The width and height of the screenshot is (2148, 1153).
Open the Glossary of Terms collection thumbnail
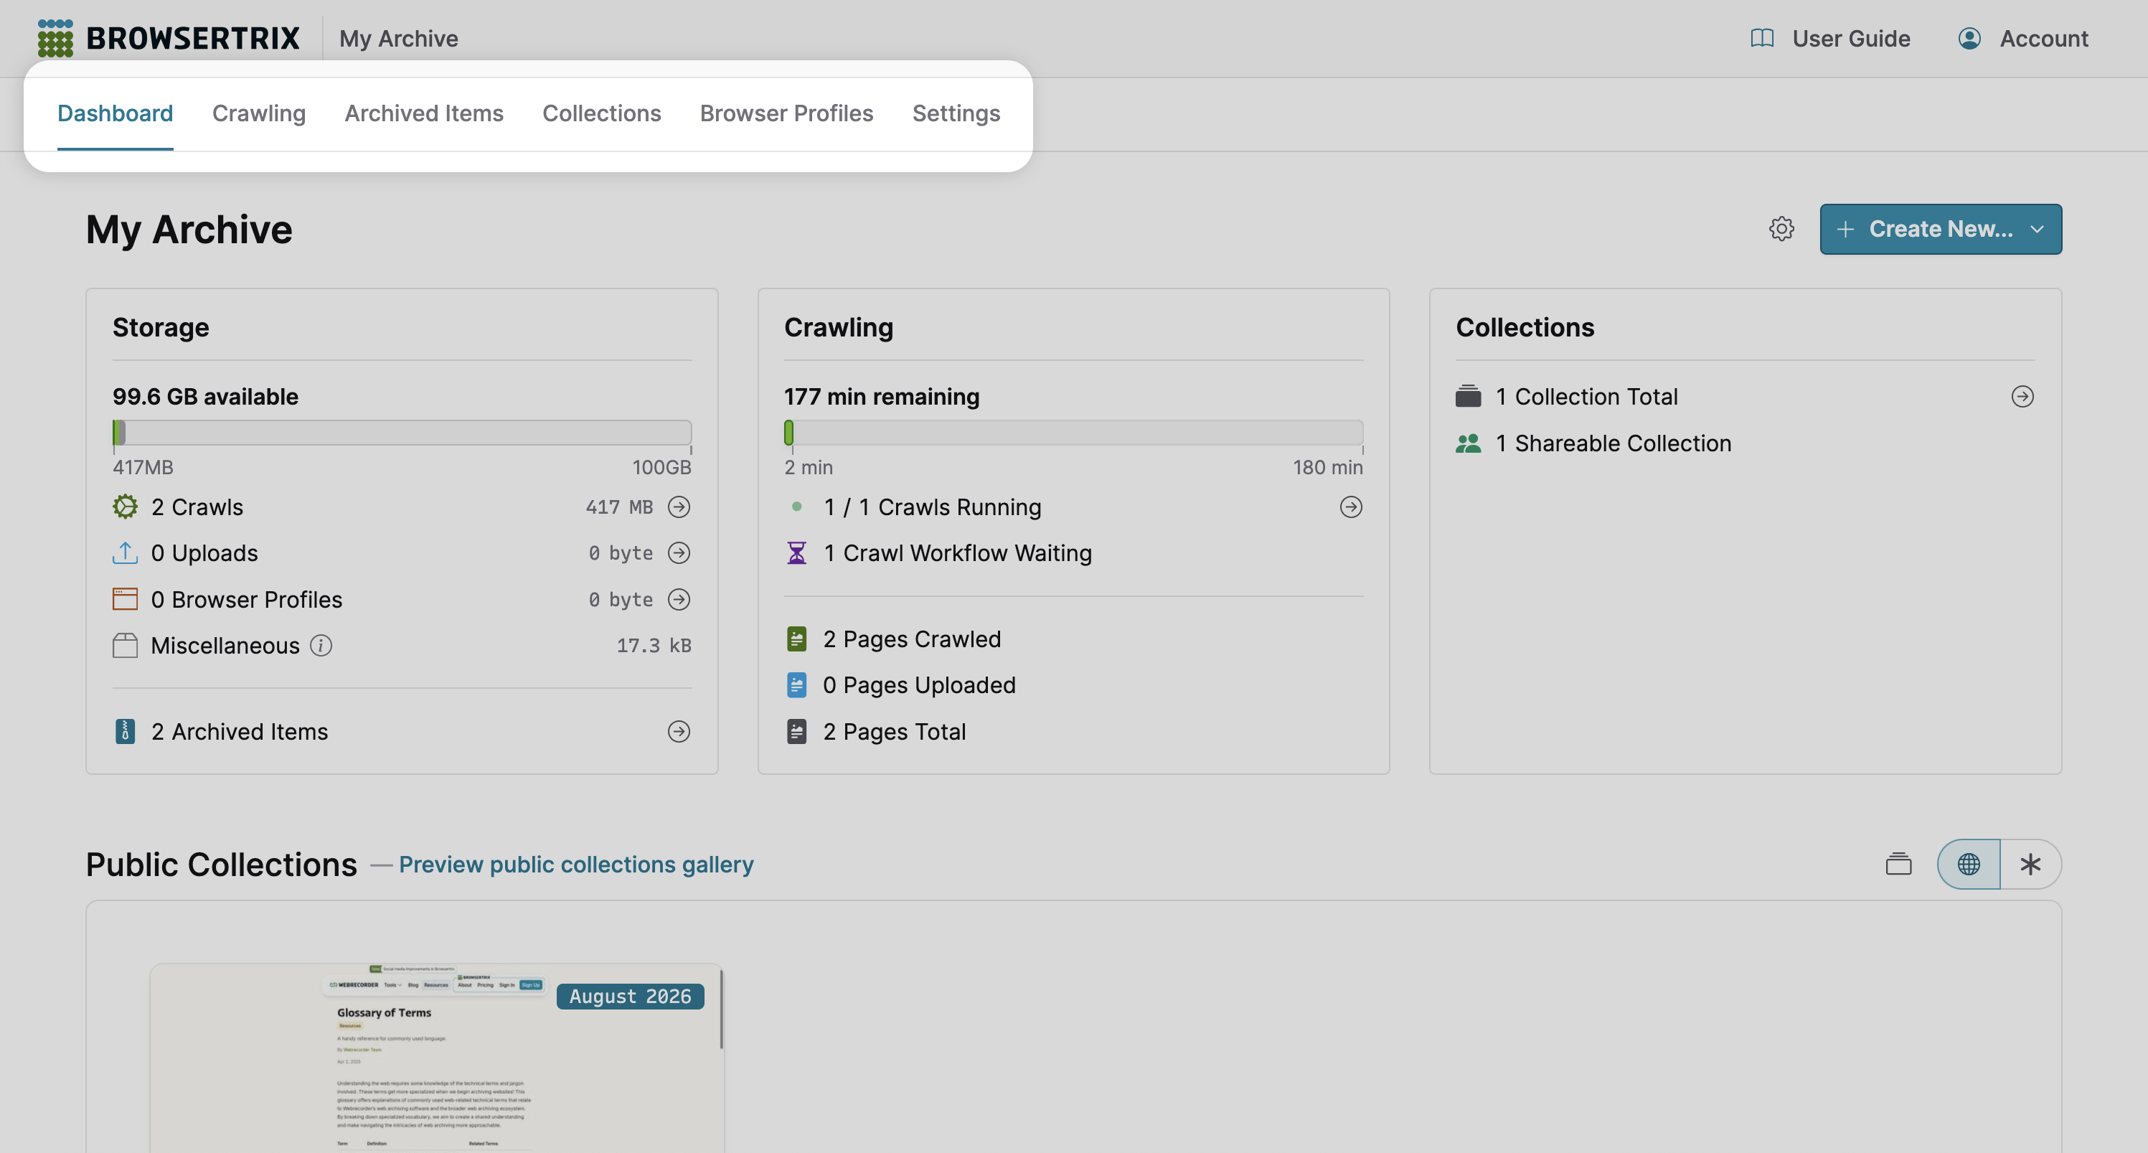point(436,1058)
